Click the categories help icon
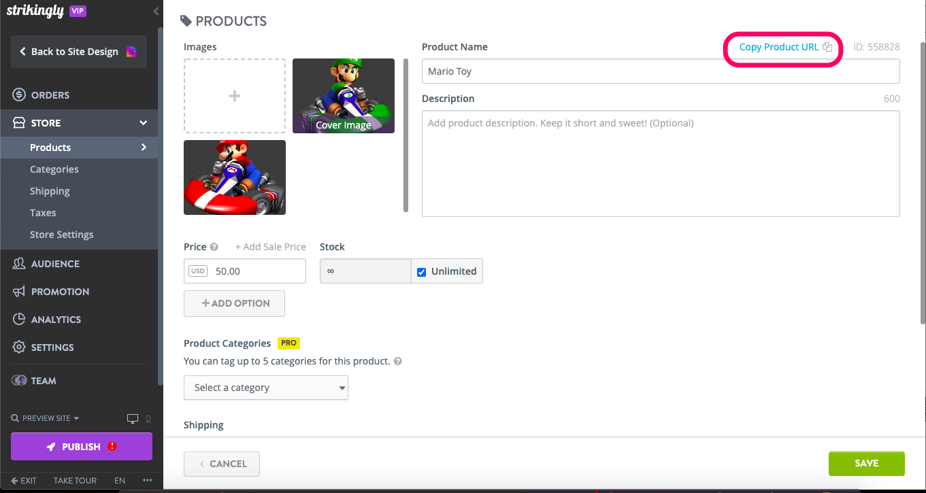Image resolution: width=926 pixels, height=493 pixels. 398,362
